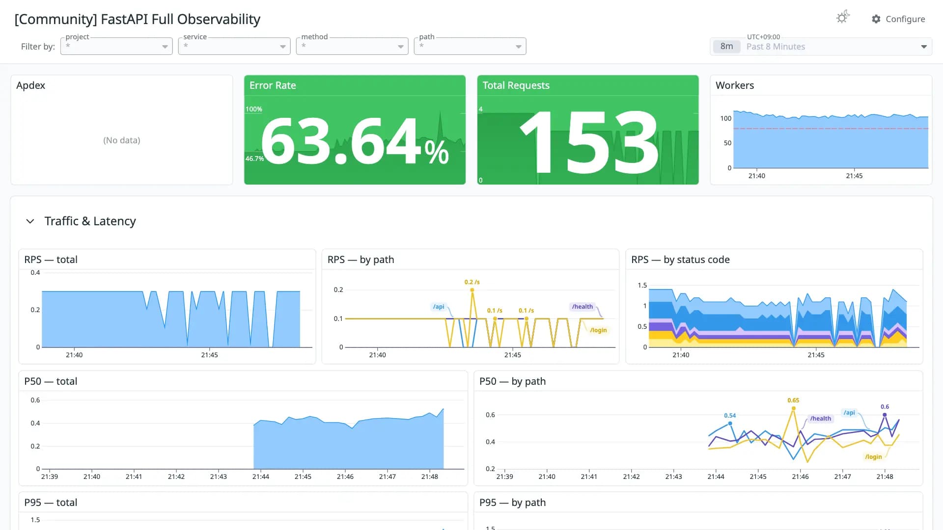
Task: Click the 46.7% label in Error Rate
Action: coord(254,159)
